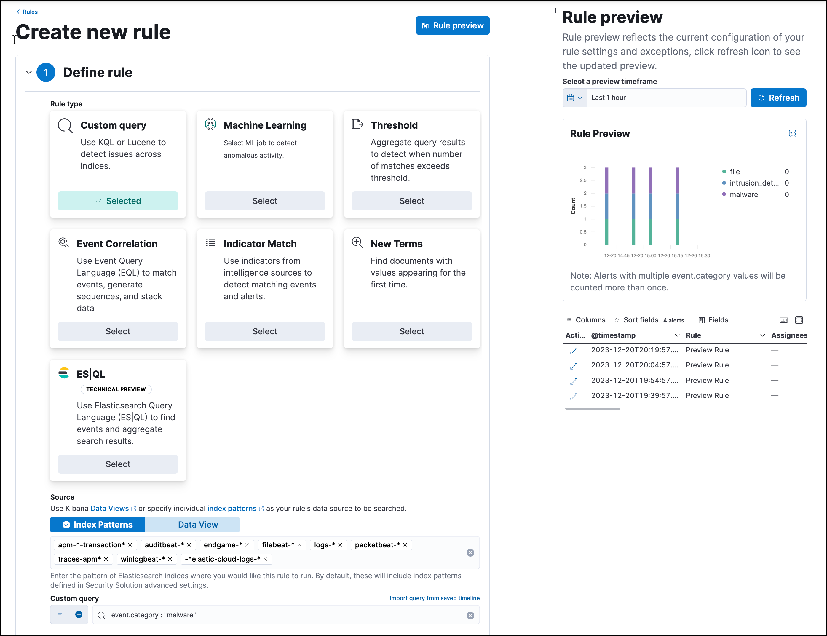Click the New Terms rule type icon
This screenshot has height=636, width=827.
[357, 242]
